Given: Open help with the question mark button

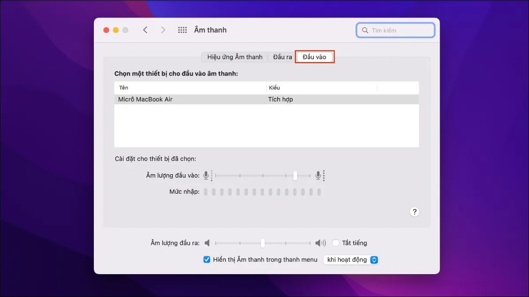Looking at the screenshot, I should click(414, 212).
